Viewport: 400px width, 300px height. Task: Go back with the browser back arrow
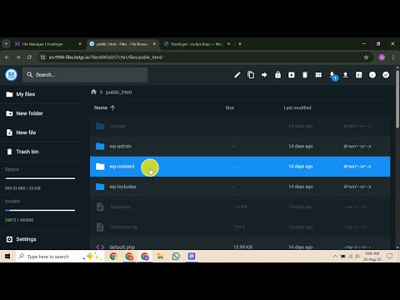(x=7, y=57)
